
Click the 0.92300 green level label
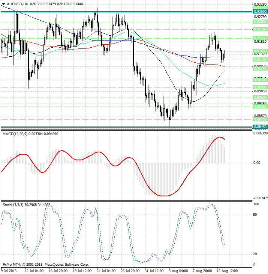coord(260,29)
